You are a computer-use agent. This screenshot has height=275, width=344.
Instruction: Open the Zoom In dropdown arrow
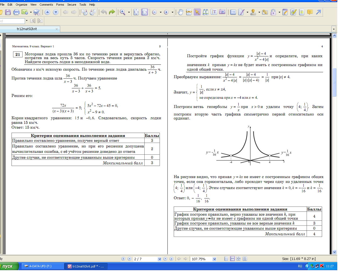tap(173, 12)
